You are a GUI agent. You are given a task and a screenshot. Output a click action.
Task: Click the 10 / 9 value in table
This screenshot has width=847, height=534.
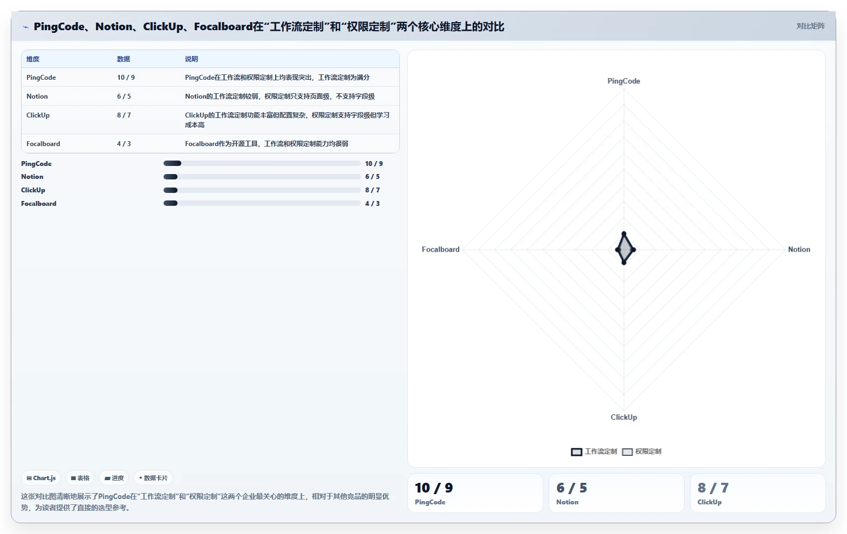126,78
